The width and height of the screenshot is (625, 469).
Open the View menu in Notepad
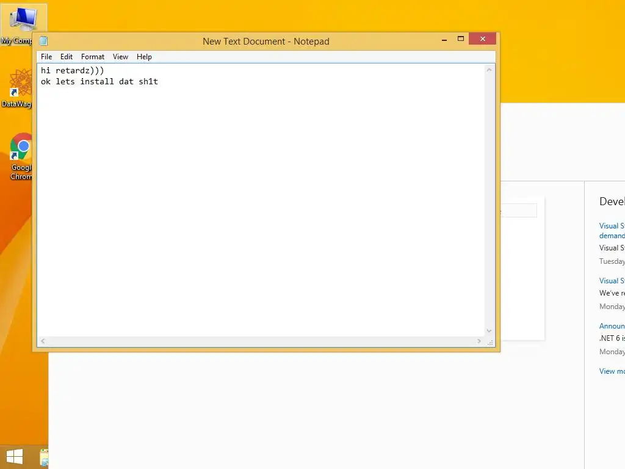coord(120,57)
